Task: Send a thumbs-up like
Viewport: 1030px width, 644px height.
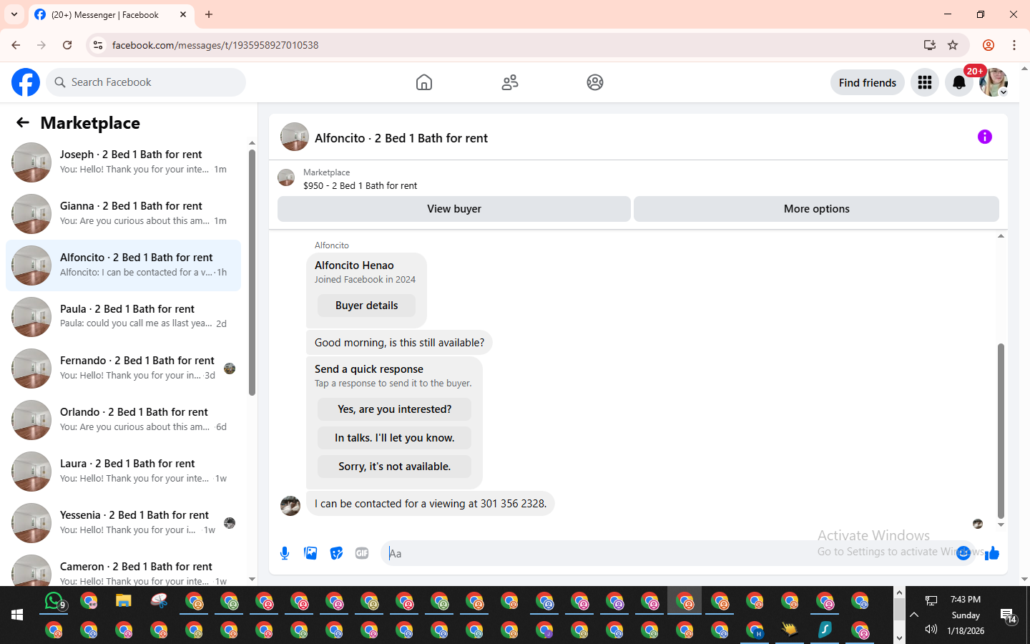Action: 992,553
